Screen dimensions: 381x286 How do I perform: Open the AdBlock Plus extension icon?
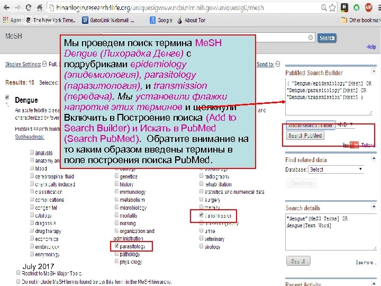369,7
